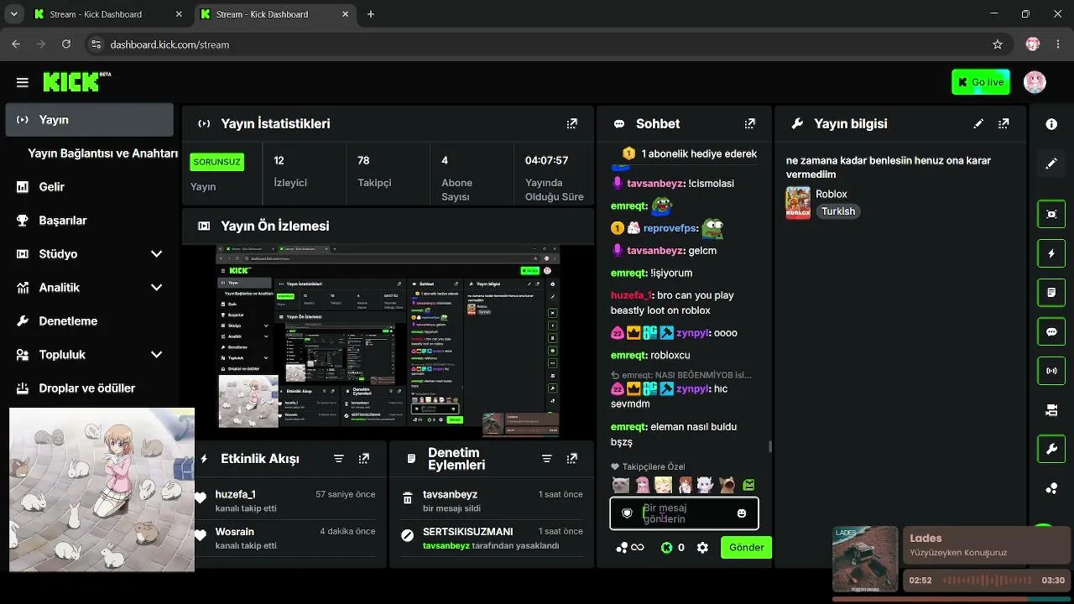The width and height of the screenshot is (1074, 604).
Task: Open chat settings gear icon
Action: [703, 548]
